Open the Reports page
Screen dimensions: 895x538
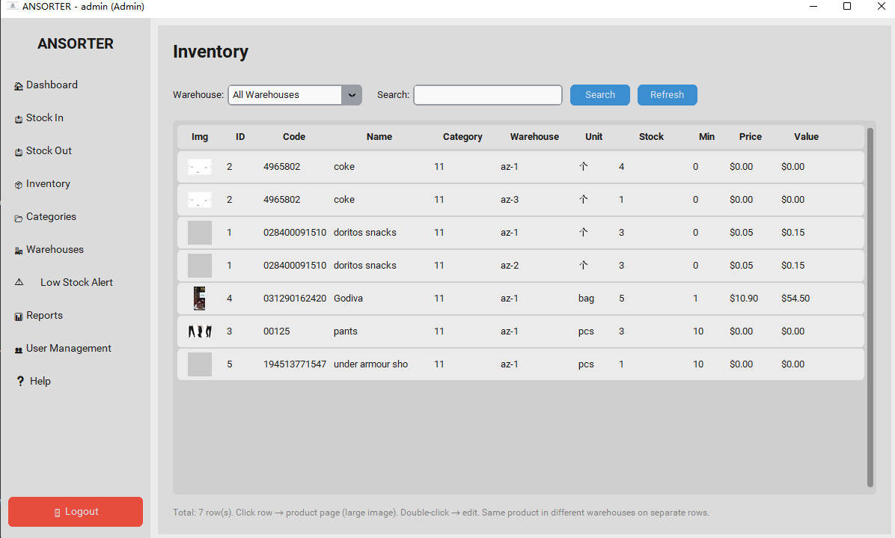44,316
